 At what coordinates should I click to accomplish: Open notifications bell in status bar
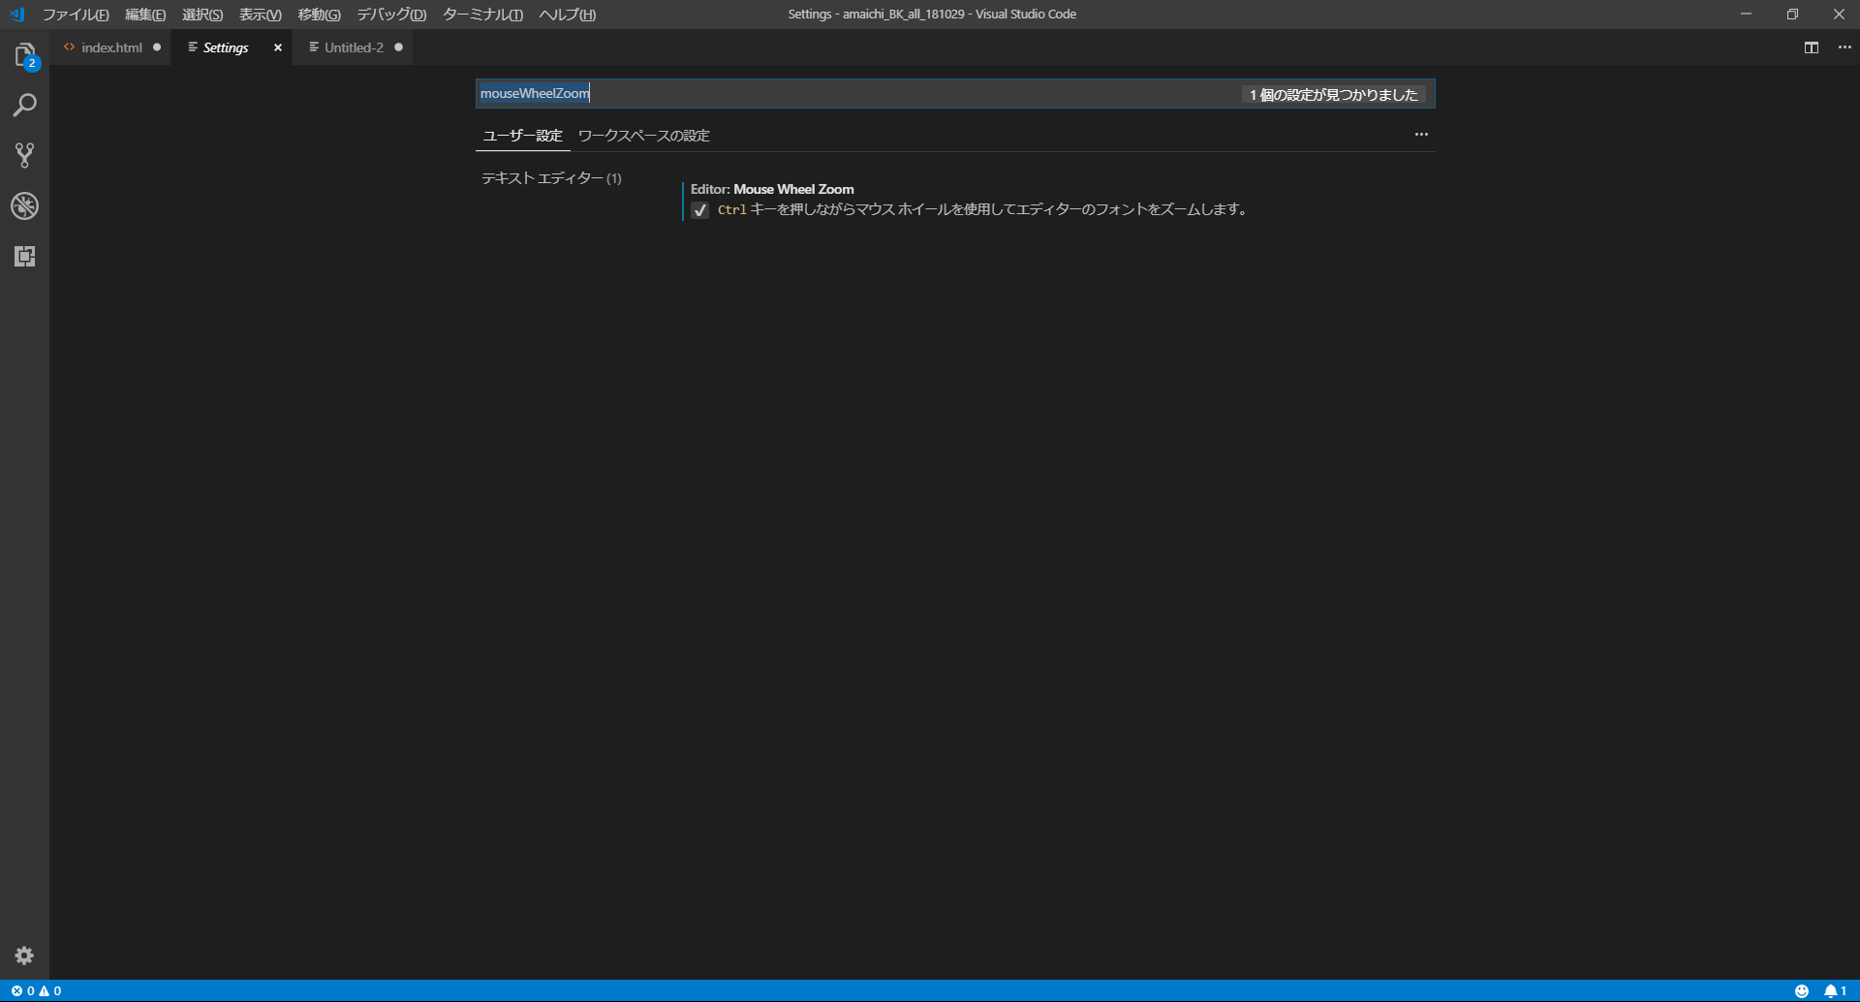coord(1836,990)
